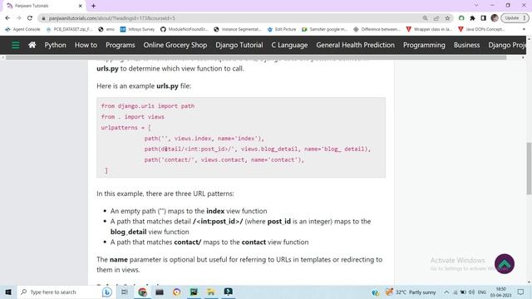Screen dimensions: 532x299
Task: Open the dark window taskbar icon
Action: coord(160,292)
